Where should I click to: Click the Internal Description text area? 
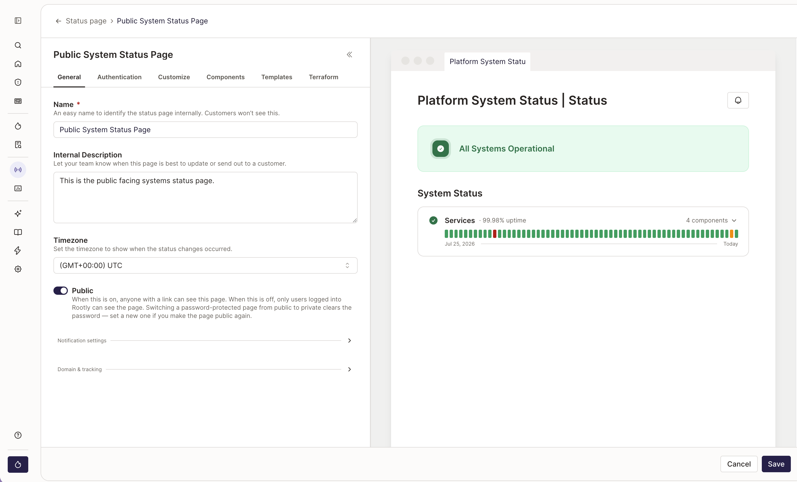205,198
